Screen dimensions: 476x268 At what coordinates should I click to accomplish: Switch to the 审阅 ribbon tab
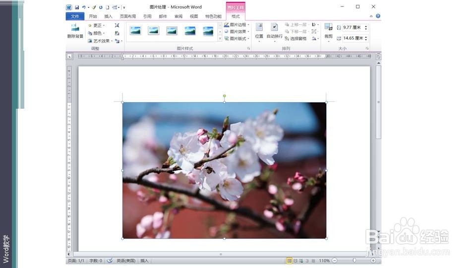pyautogui.click(x=178, y=16)
